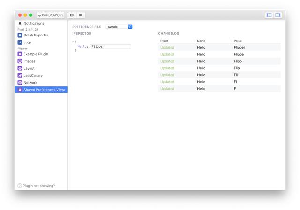
Task: Sort changelog by Value column header
Action: tap(238, 41)
